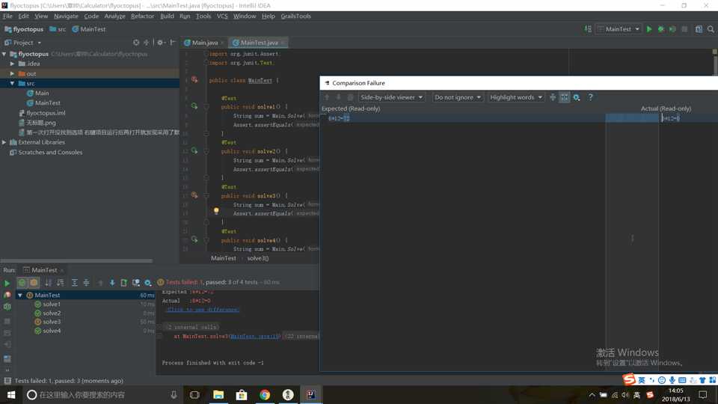Open the Do not ignore whitespace dropdown
718x404 pixels.
458,97
